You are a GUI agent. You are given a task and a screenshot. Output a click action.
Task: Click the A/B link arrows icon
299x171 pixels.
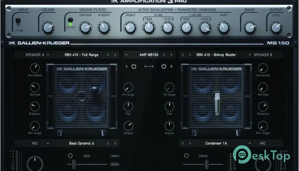click(x=149, y=66)
